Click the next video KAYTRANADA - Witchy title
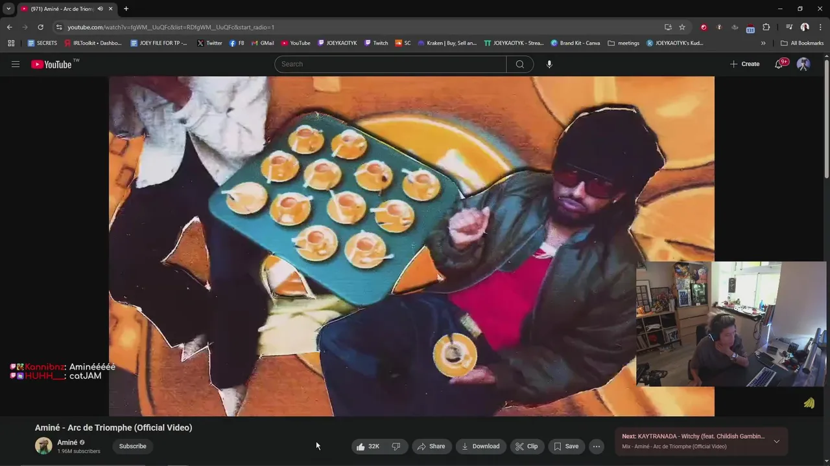 pyautogui.click(x=693, y=436)
